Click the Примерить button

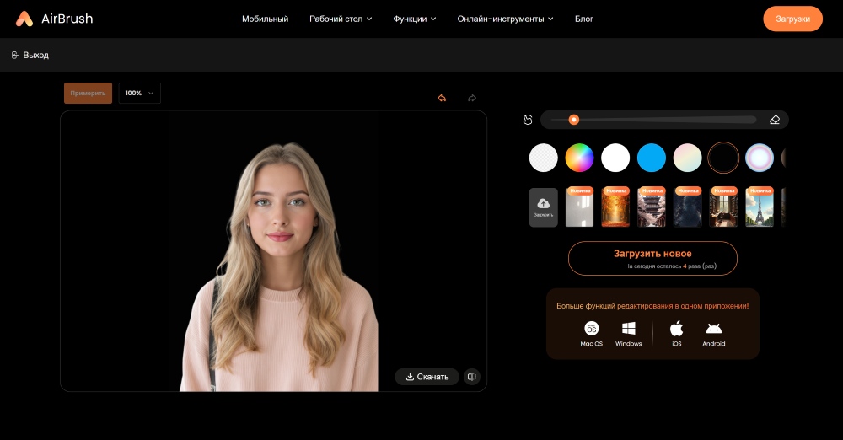pyautogui.click(x=89, y=93)
